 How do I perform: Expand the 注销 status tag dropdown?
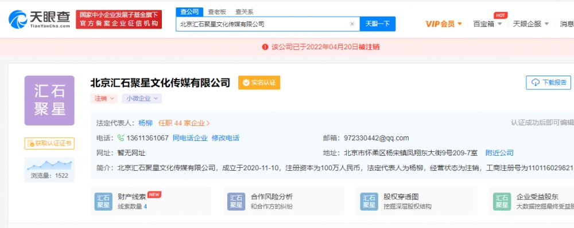(104, 99)
